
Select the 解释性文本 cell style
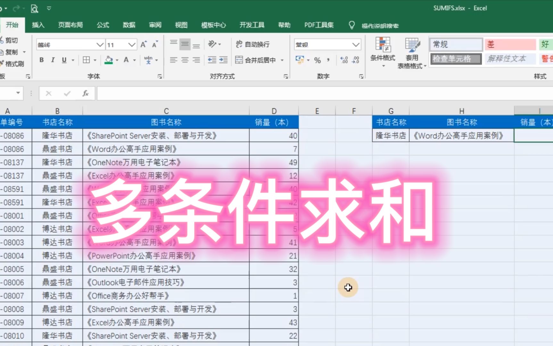click(510, 59)
